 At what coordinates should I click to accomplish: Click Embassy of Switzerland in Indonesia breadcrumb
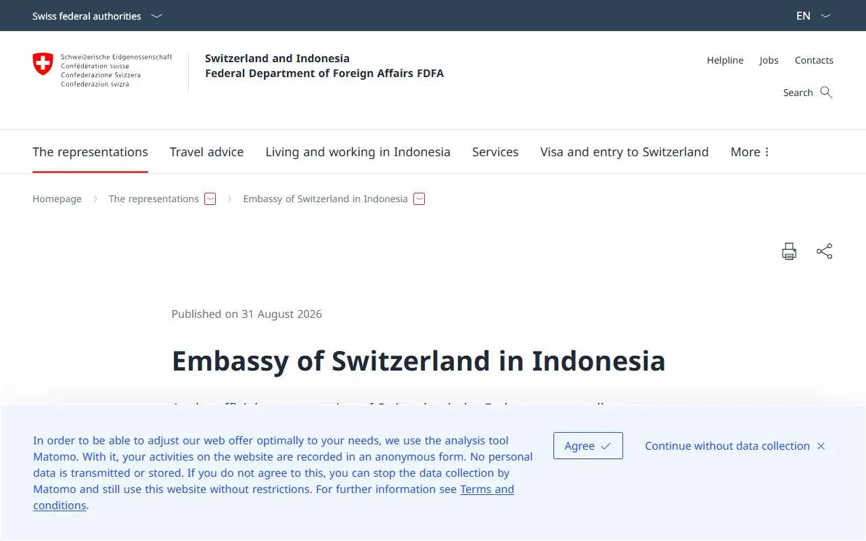click(325, 199)
